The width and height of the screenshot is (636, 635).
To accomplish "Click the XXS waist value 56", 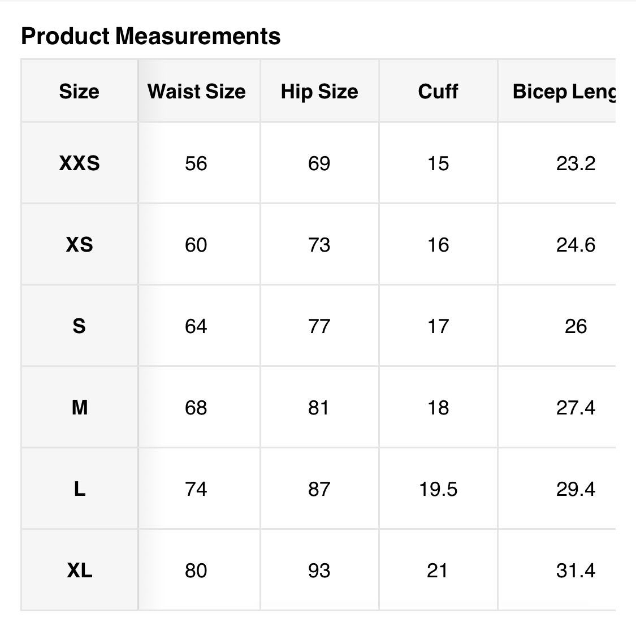I will (x=196, y=163).
